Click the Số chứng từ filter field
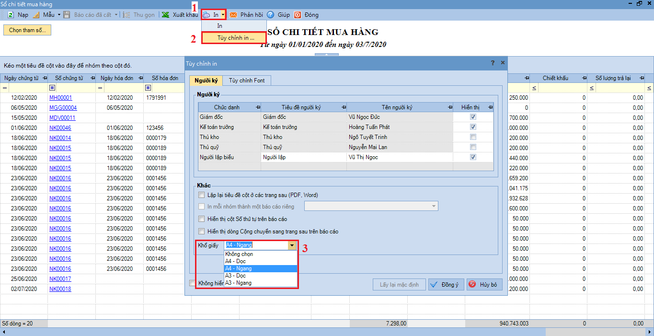The height and width of the screenshot is (336, 654). click(x=76, y=88)
